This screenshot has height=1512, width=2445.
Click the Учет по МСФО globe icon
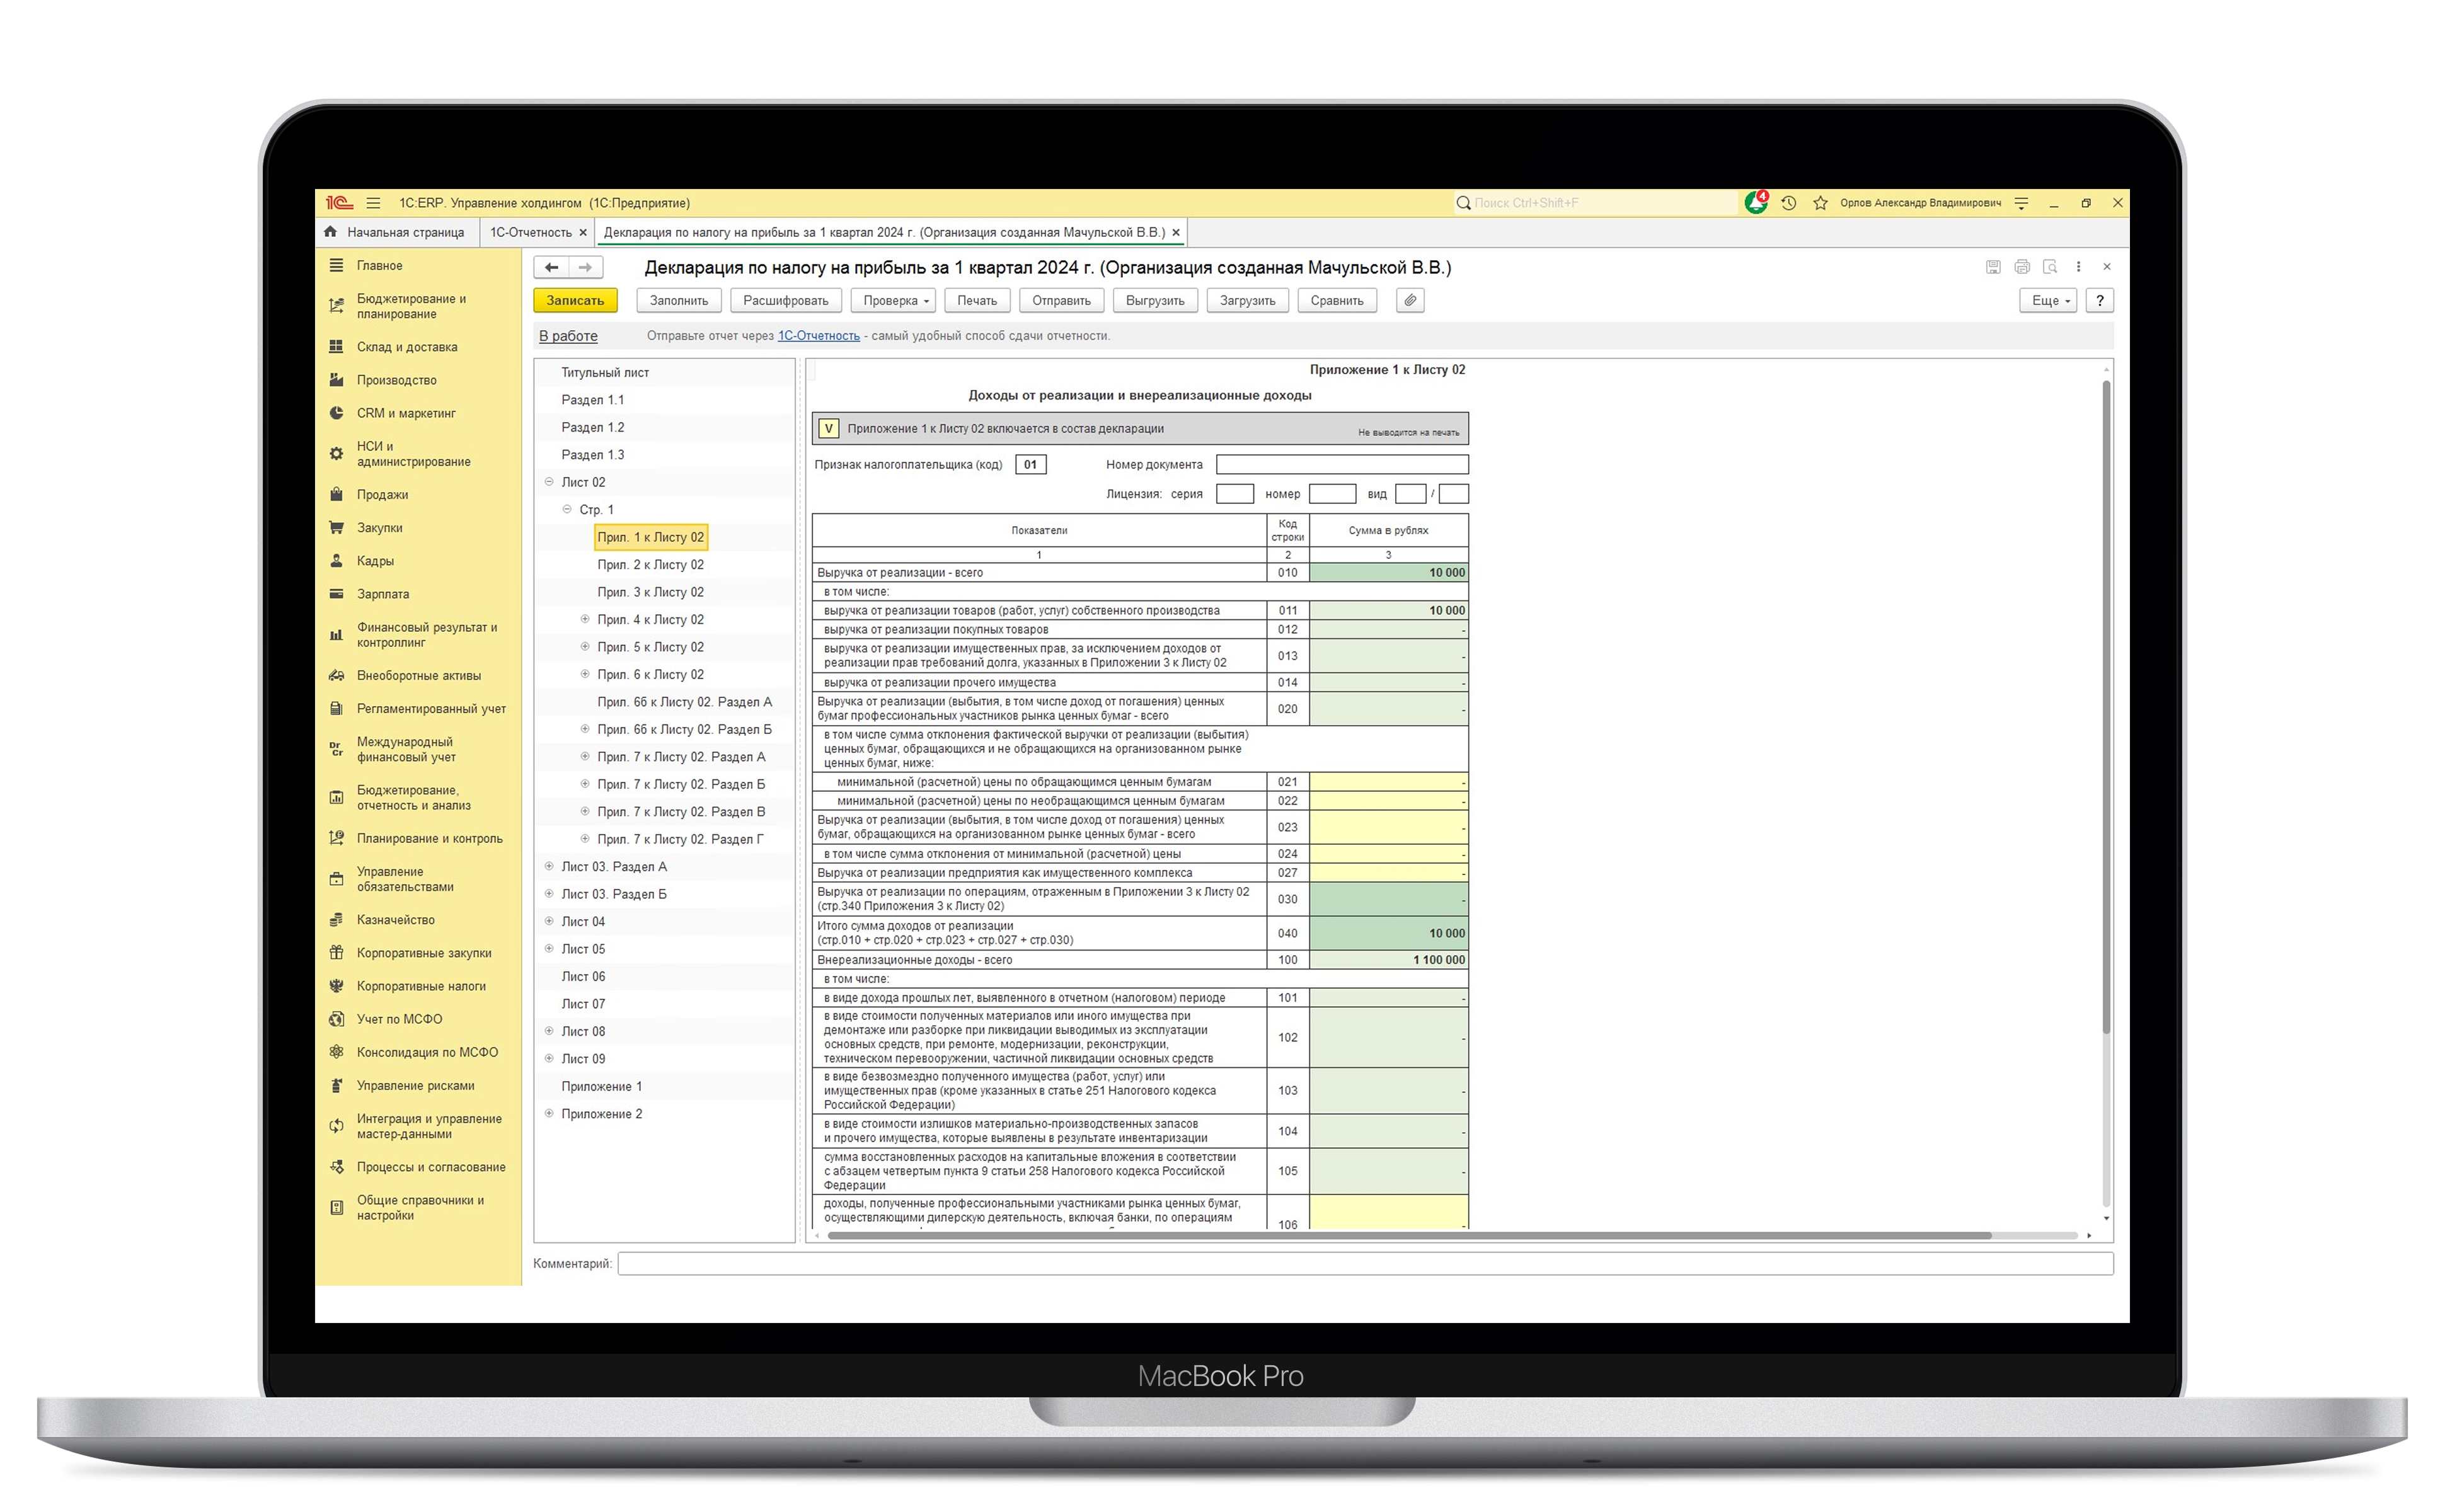pos(336,1019)
